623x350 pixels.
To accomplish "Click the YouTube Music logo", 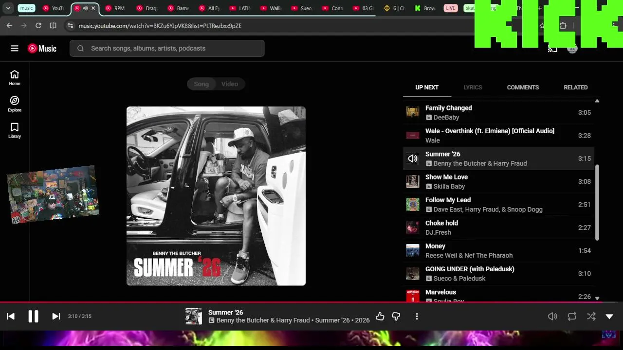I will 42,48.
